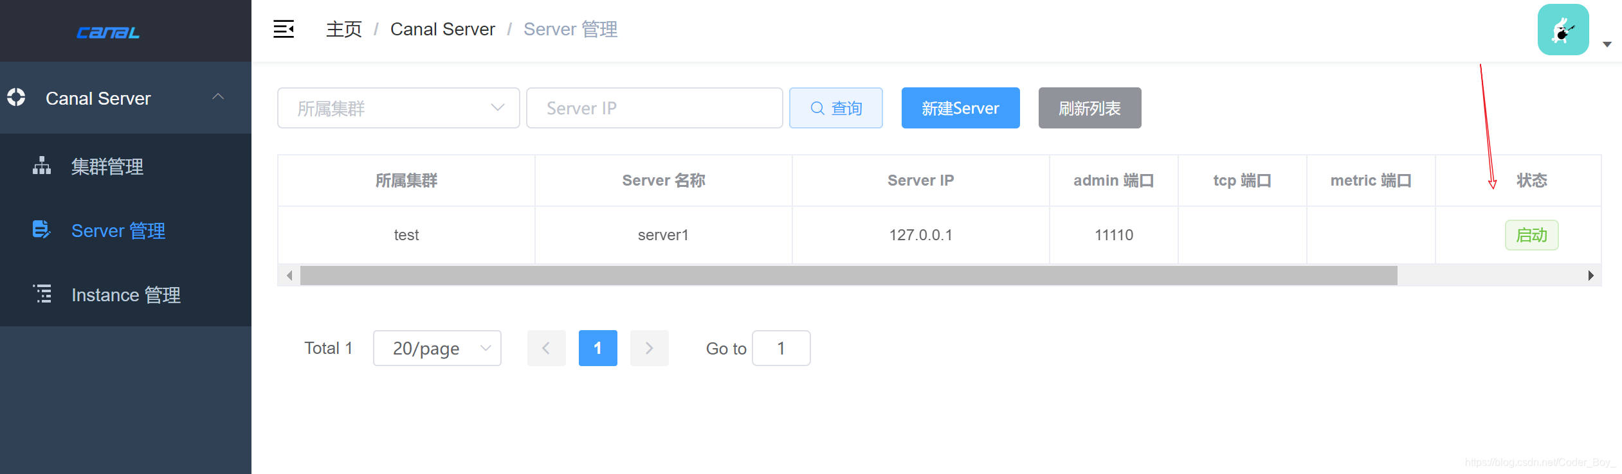Screen dimensions: 1622x474
Task: Click the 启动 status tag
Action: (x=1532, y=235)
